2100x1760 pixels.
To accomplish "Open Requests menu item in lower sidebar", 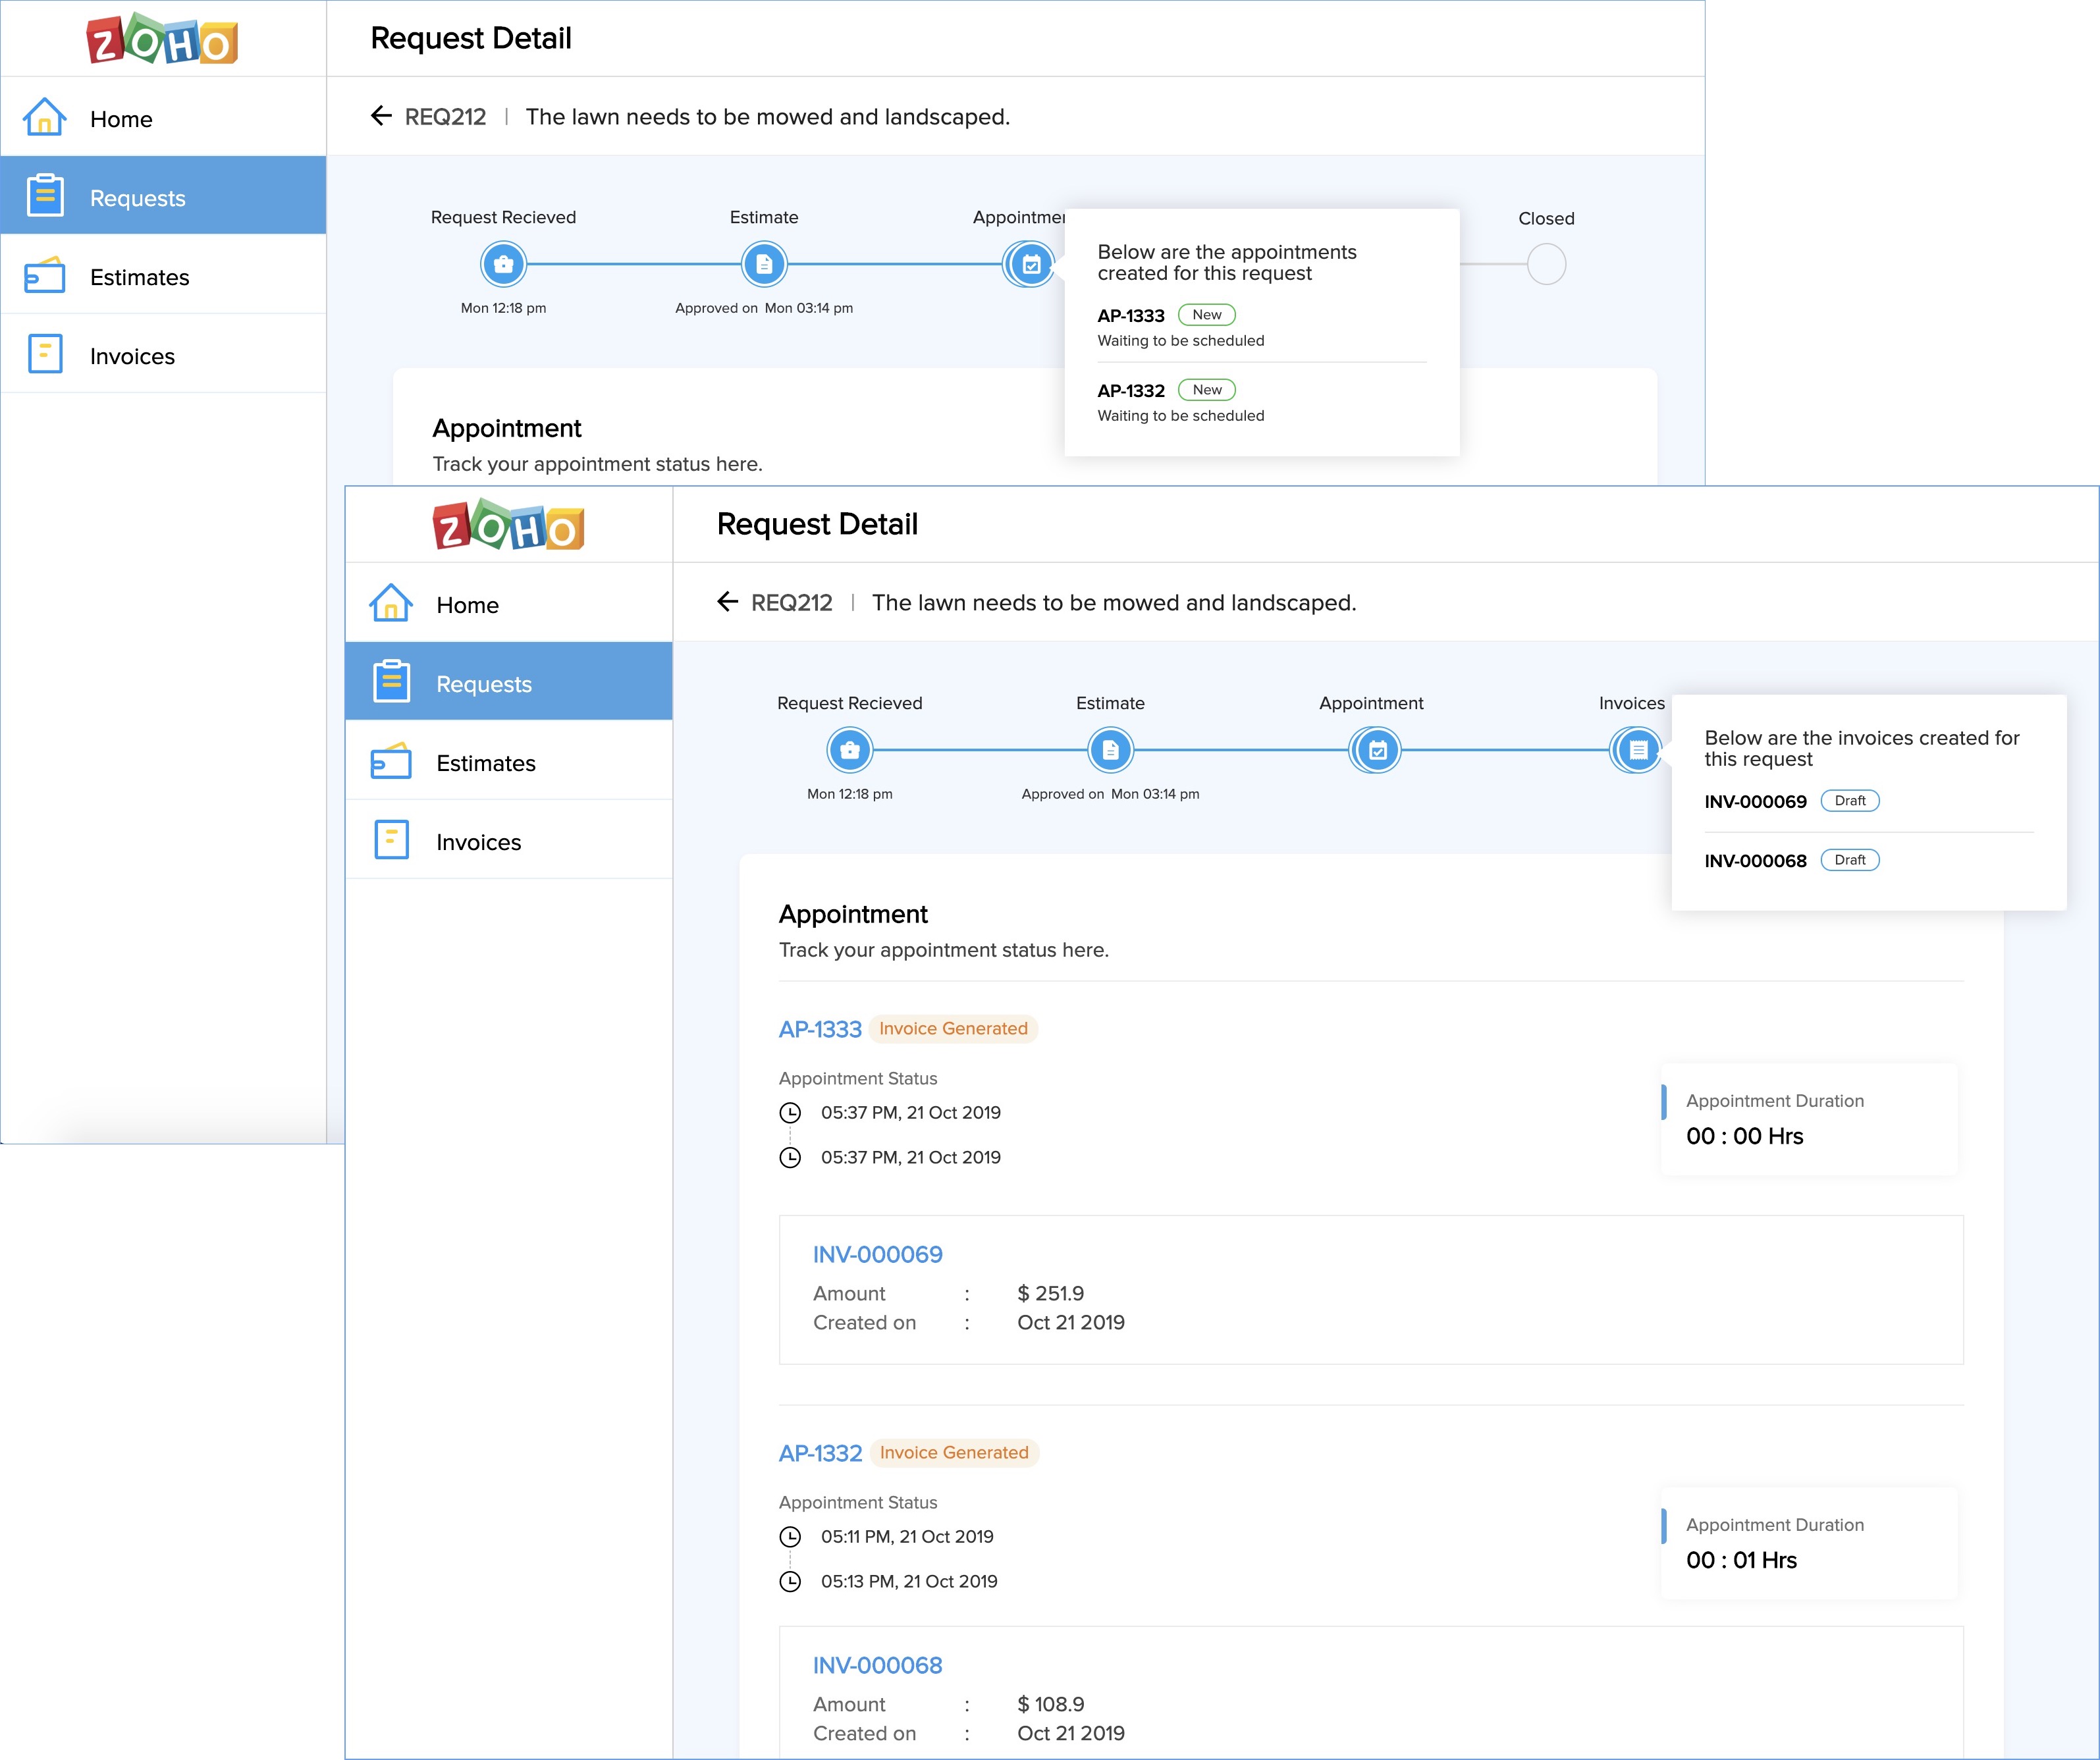I will [484, 684].
